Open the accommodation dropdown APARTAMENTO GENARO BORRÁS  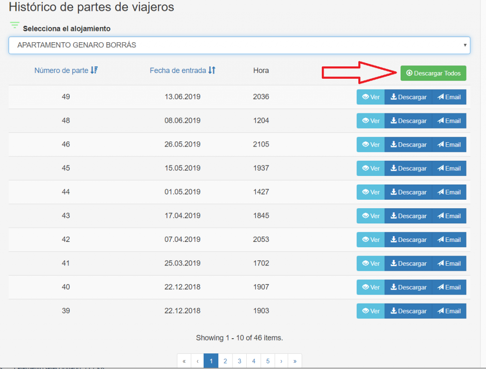click(239, 46)
